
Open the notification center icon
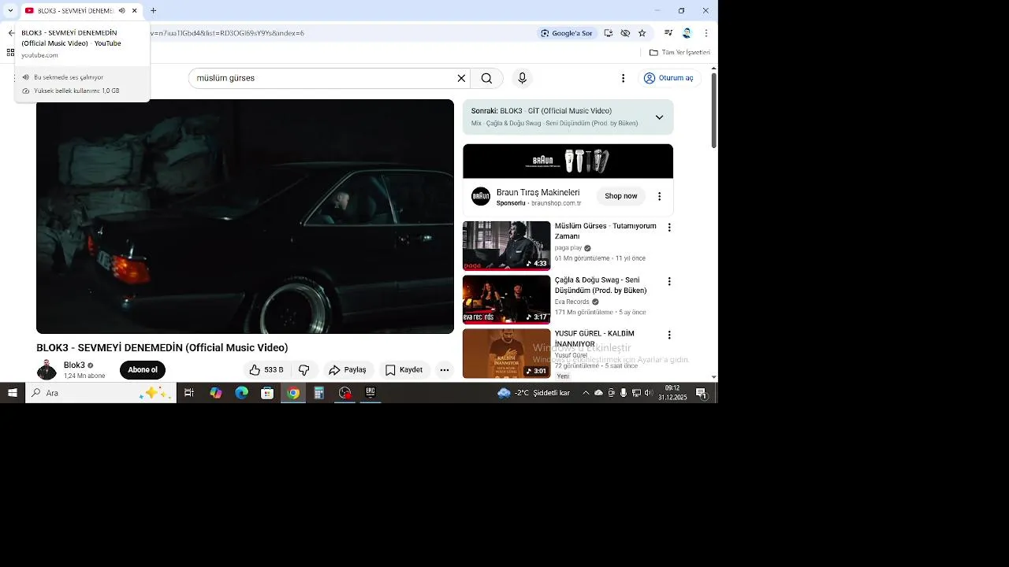point(701,393)
